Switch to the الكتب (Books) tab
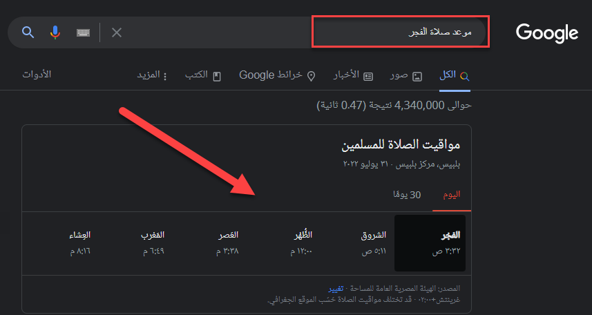This screenshot has height=315, width=592. [x=203, y=75]
